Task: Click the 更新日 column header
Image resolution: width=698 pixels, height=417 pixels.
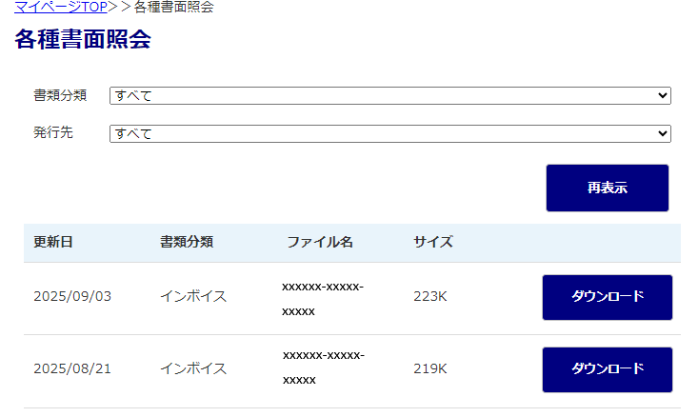Action: point(53,242)
